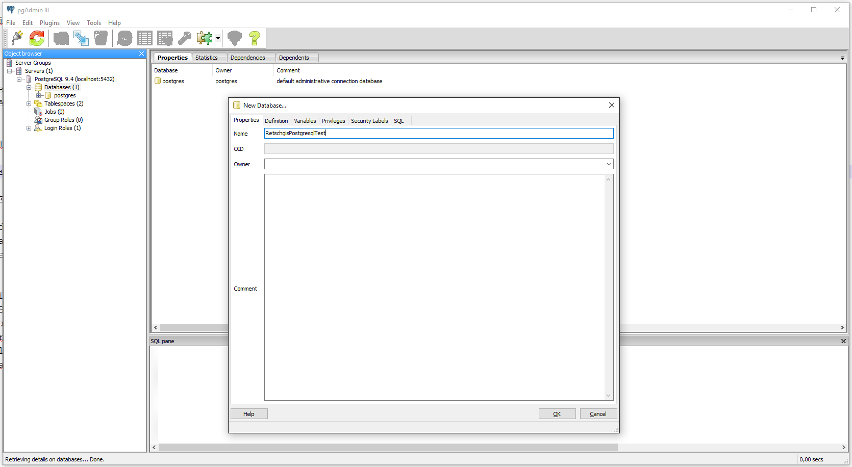
Task: Click the Login Roles icon in tree
Action: click(38, 128)
